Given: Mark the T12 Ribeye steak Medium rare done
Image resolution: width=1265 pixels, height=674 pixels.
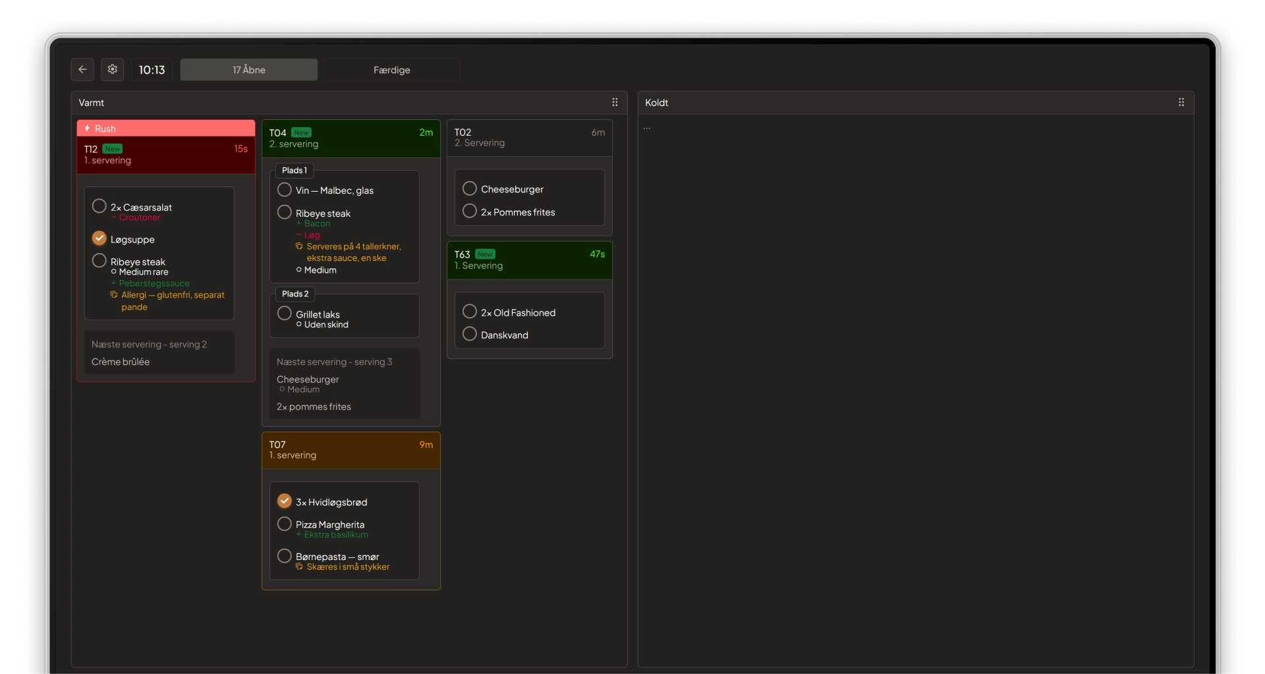Looking at the screenshot, I should (99, 260).
